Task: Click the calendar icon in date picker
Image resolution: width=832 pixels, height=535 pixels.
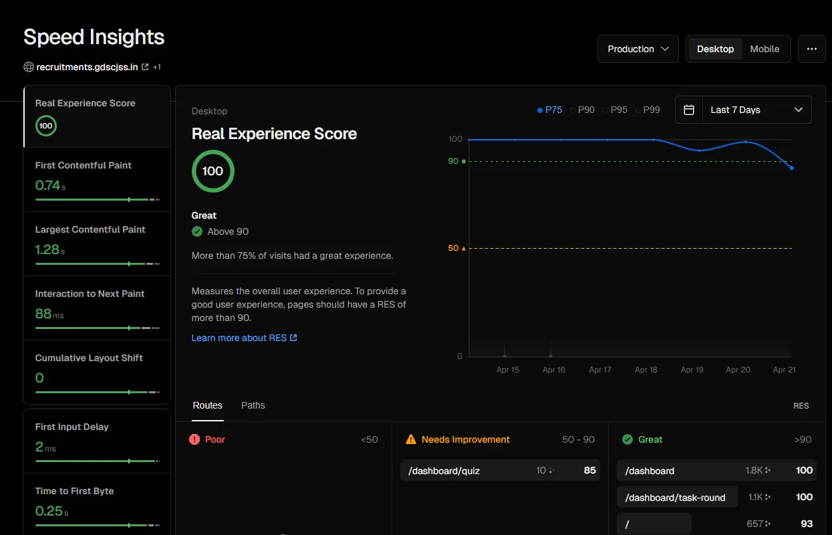Action: [x=689, y=110]
